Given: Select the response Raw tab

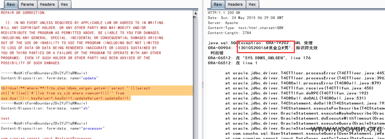Looking at the screenshot, I should click(217, 4).
